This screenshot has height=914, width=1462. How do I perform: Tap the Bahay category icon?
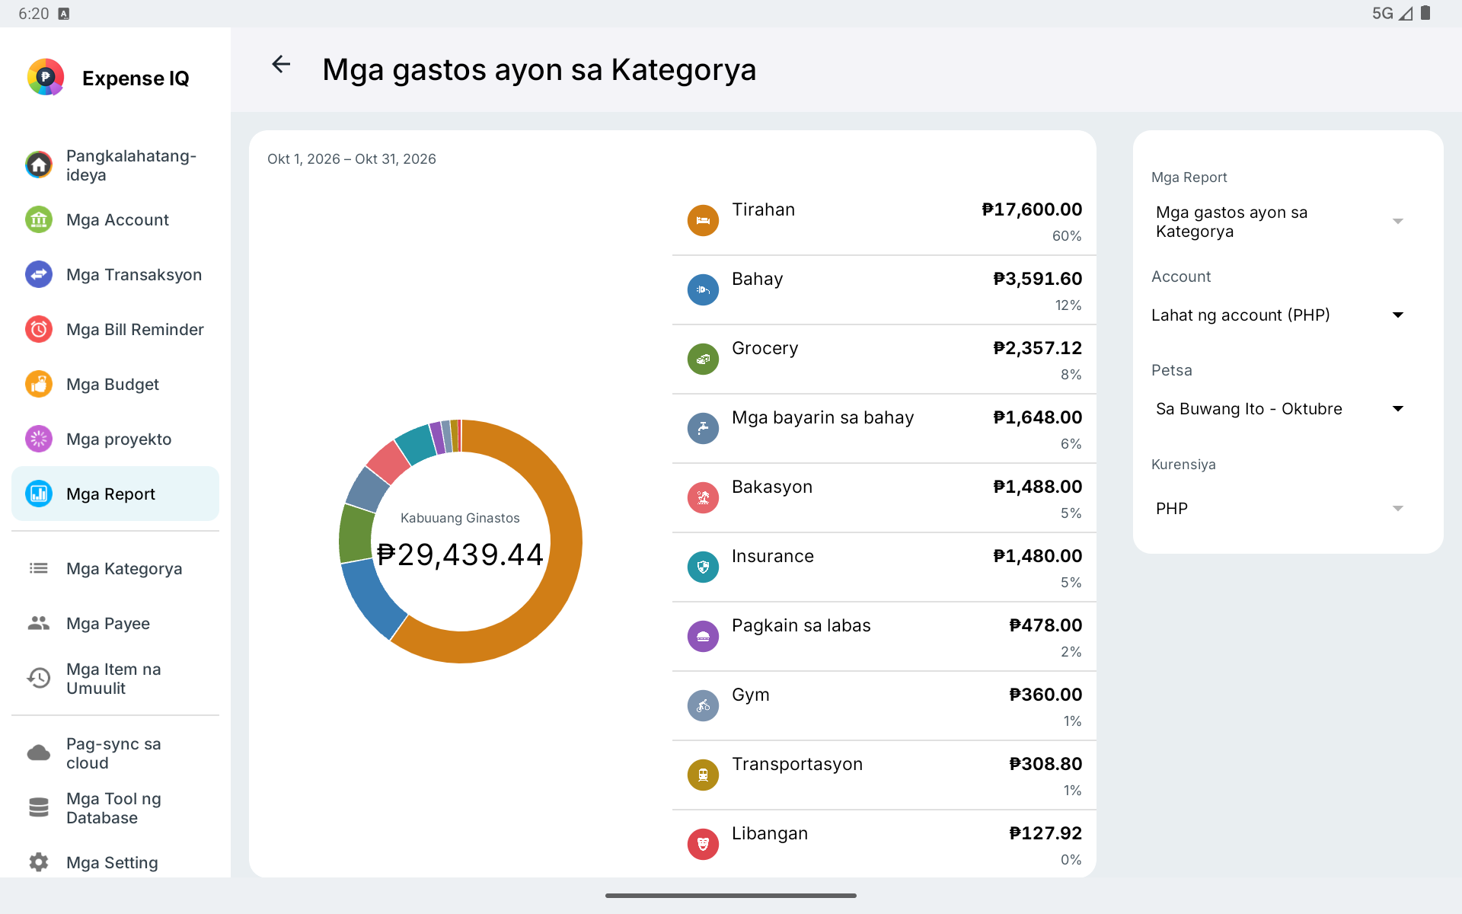click(703, 289)
